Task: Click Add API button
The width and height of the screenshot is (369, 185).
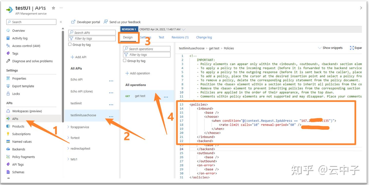Action: [x=78, y=57]
